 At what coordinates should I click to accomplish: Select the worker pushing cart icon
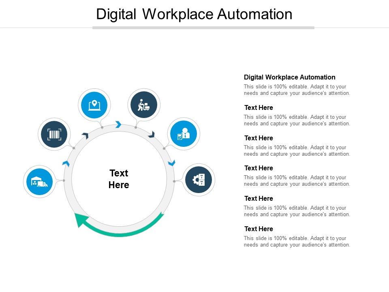tap(144, 105)
